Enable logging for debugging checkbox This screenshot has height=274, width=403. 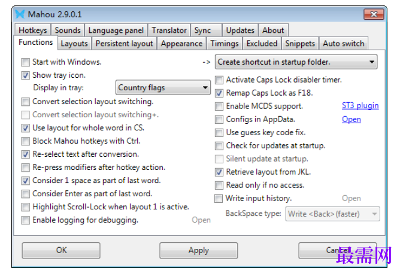(x=25, y=220)
